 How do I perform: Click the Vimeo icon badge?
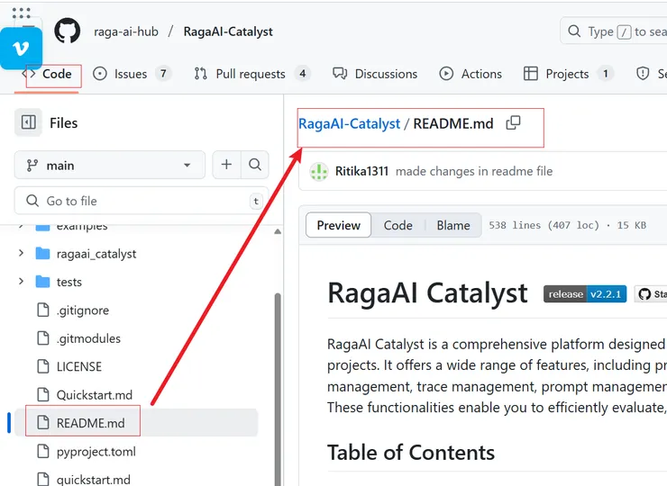(x=21, y=48)
